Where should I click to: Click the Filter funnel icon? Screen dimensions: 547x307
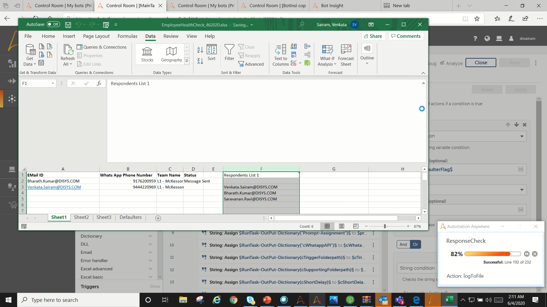pyautogui.click(x=229, y=50)
